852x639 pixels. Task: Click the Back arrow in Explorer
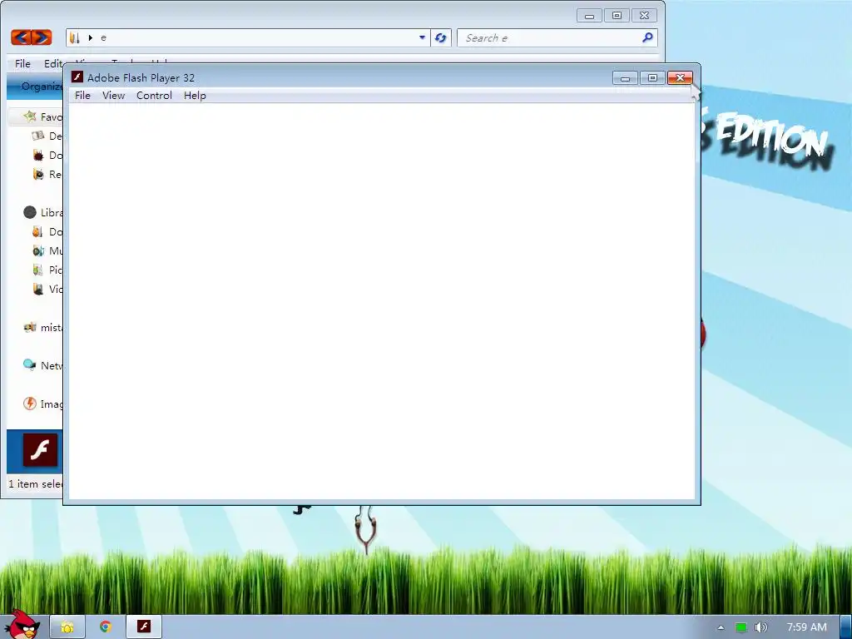click(x=21, y=37)
